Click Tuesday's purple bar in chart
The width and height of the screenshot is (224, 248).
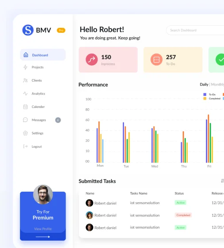click(123, 142)
